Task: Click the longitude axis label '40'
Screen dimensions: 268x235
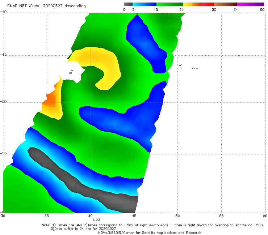Action: click(90, 216)
